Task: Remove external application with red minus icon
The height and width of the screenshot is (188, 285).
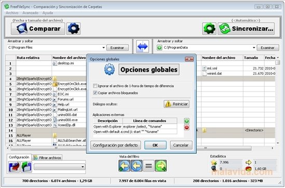Action: click(x=186, y=127)
